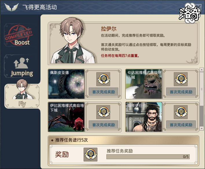Viewport: 205px width, 169px height.
Task: Click the reward badge icon for 编年史任务
Action: coord(181,112)
